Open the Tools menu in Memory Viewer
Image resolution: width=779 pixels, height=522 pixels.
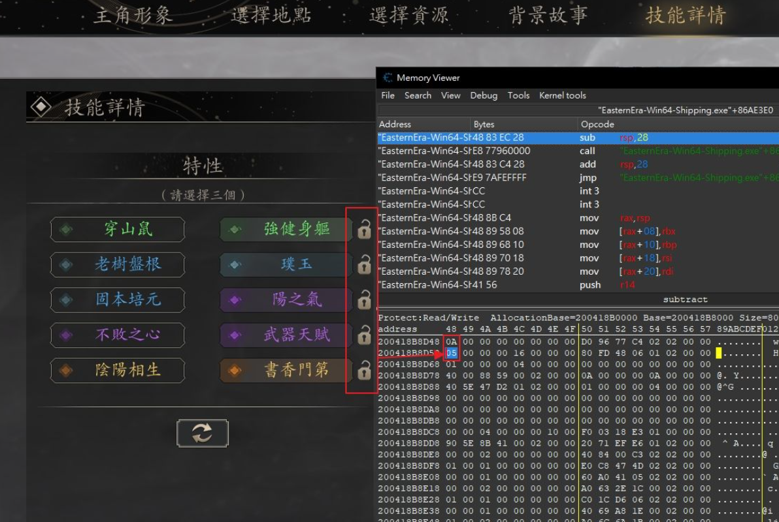click(x=518, y=95)
